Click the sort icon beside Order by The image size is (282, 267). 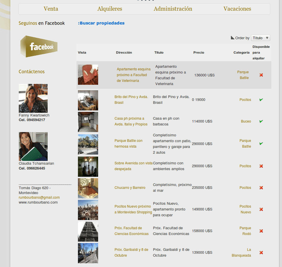[x=232, y=38]
